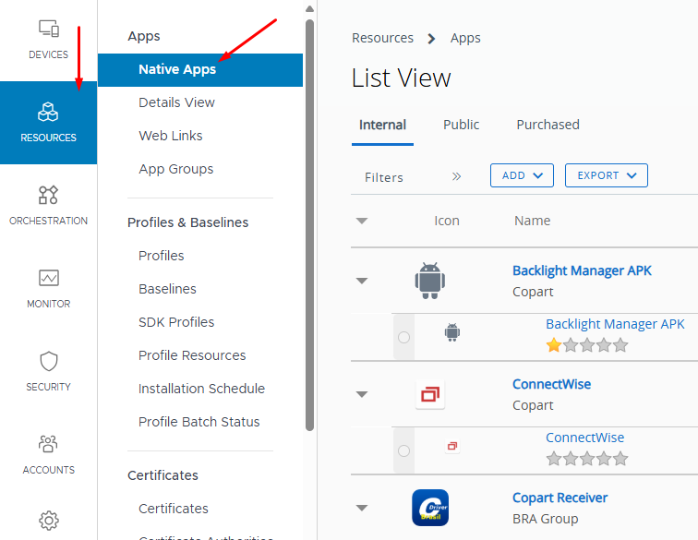Select the radio button for Backlight Manager APK
This screenshot has width=698, height=540.
[403, 338]
